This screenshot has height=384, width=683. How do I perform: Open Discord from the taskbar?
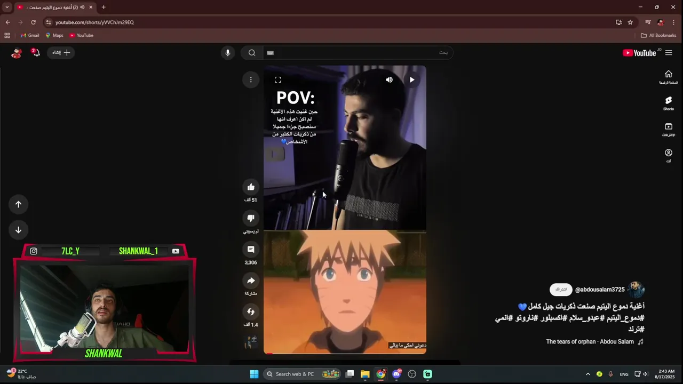[396, 374]
